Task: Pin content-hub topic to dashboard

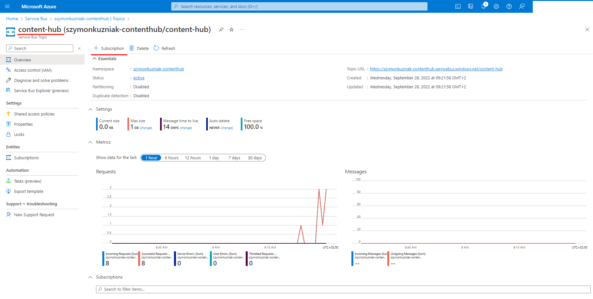Action: 221,29
